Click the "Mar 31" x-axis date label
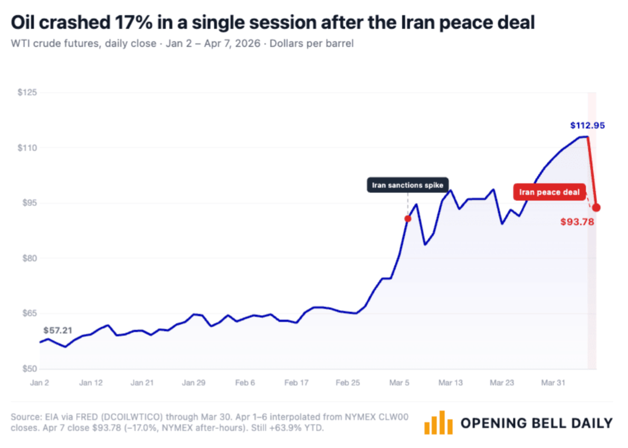This screenshot has width=628, height=448. coord(554,383)
